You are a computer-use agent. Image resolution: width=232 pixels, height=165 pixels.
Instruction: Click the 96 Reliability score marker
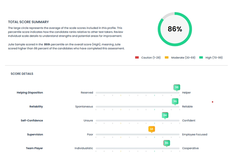pos(175,101)
